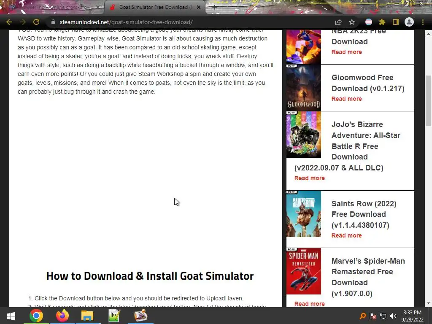Image resolution: width=432 pixels, height=324 pixels.
Task: Open the NBA 2K23 Free Download title
Action: coord(359,36)
